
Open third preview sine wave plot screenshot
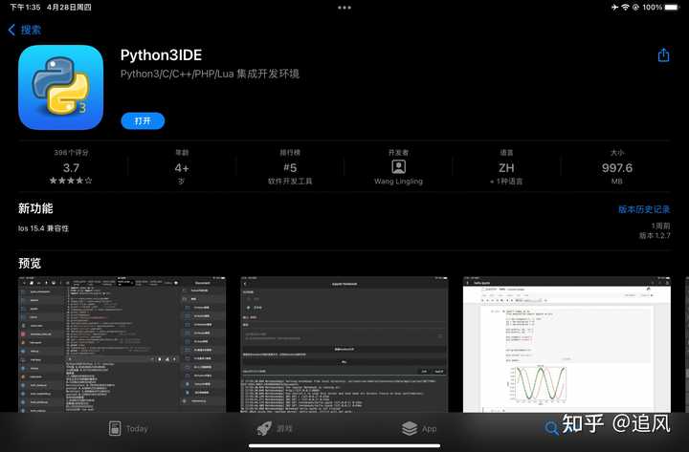567,344
